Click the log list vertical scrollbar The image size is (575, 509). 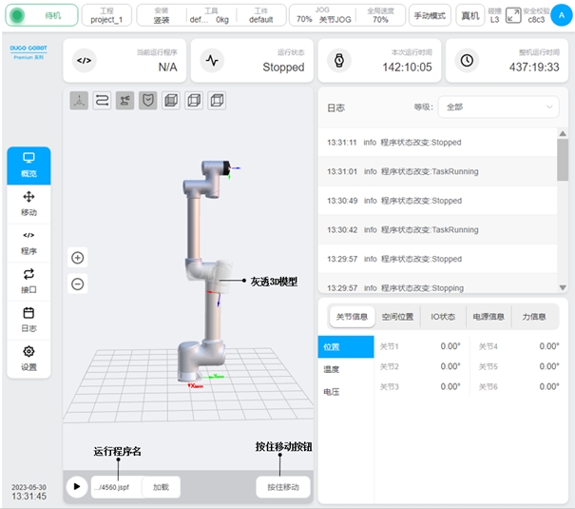point(563,157)
